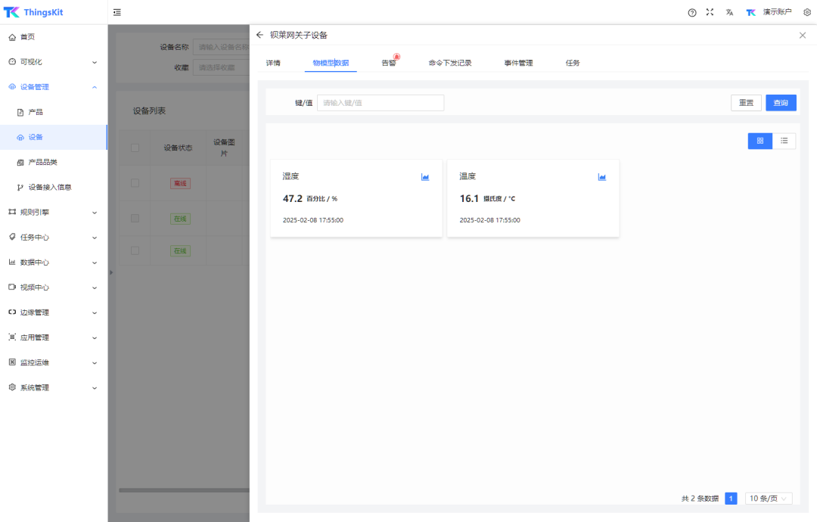The image size is (817, 522).
Task: Switch to card grid view
Action: [760, 141]
